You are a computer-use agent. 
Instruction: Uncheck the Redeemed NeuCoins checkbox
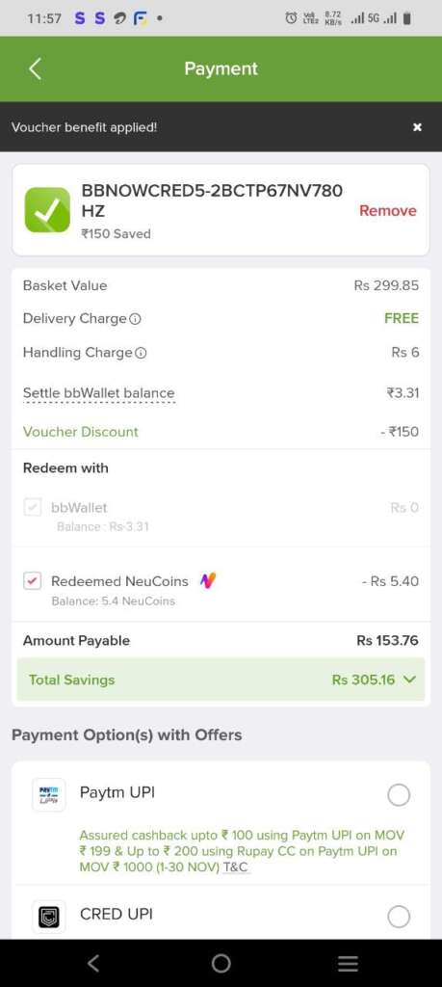[x=33, y=581]
